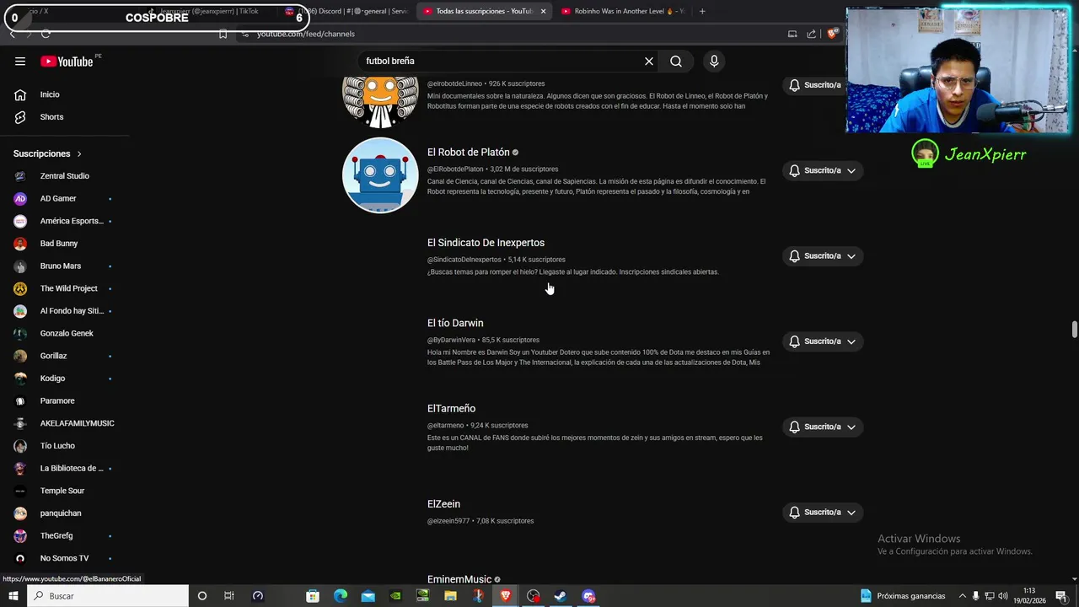This screenshot has width=1079, height=607.
Task: Open Suscrito/a dropdown for El Sindicato De Inexpertos
Action: point(823,255)
